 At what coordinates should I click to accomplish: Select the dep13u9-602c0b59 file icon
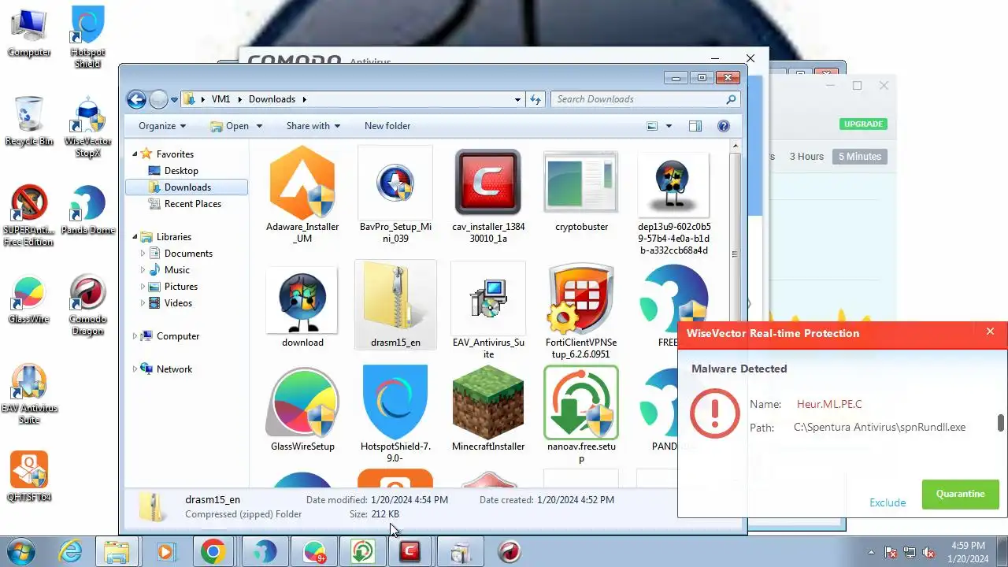(x=673, y=186)
